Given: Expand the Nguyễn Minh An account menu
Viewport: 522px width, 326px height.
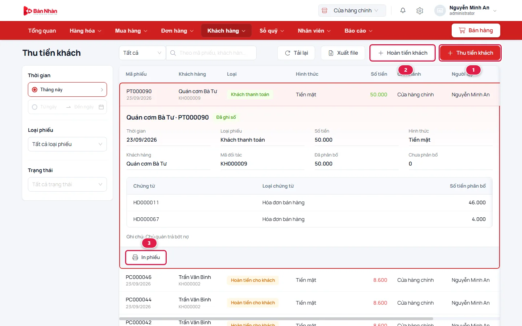Looking at the screenshot, I should tap(495, 11).
